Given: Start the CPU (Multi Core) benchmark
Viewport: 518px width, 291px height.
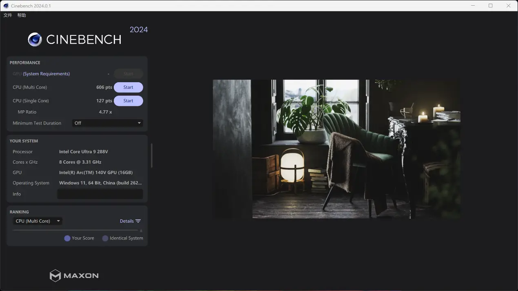Looking at the screenshot, I should pos(128,88).
